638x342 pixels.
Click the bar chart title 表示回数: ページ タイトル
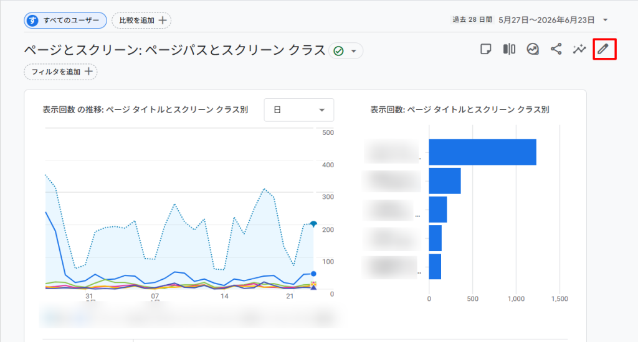coord(460,109)
